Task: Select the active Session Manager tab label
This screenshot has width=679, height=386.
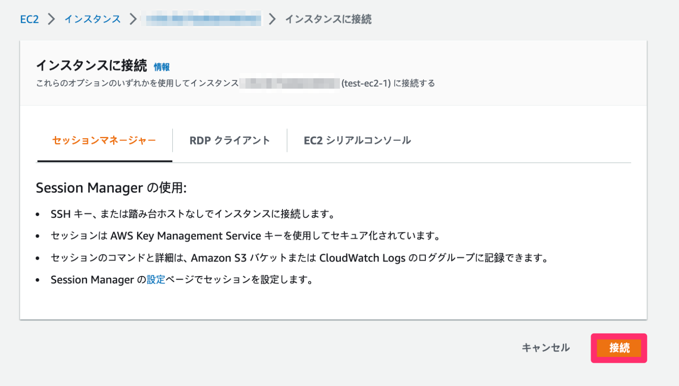Action: click(x=103, y=140)
